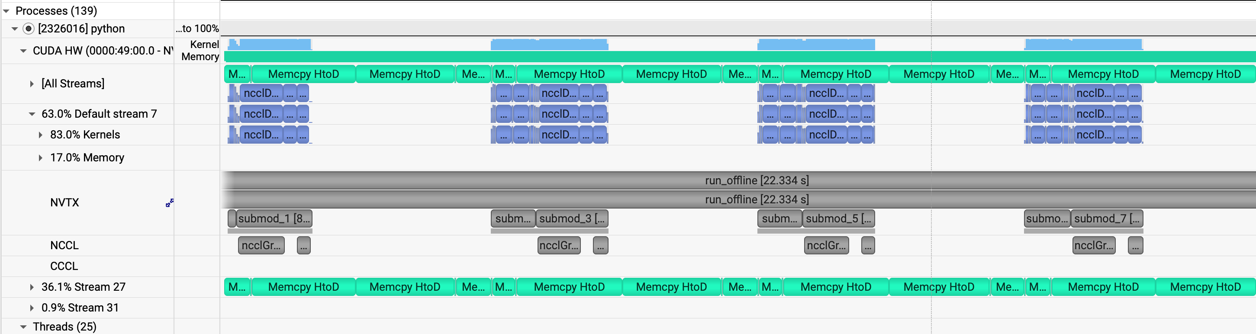Image resolution: width=1256 pixels, height=334 pixels.
Task: Collapse the Processes (139) tree
Action: click(x=6, y=11)
